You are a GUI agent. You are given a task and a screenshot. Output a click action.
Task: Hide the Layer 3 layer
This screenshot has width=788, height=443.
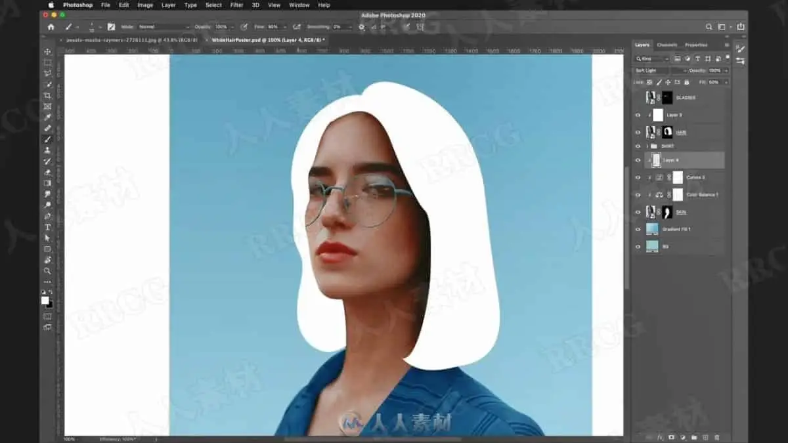click(638, 115)
